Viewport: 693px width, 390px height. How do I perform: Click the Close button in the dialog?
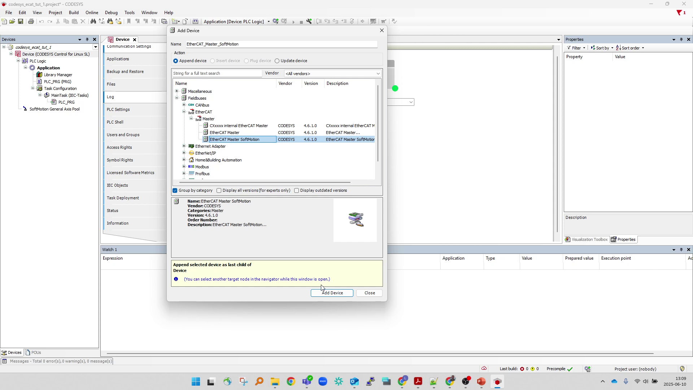click(x=369, y=293)
